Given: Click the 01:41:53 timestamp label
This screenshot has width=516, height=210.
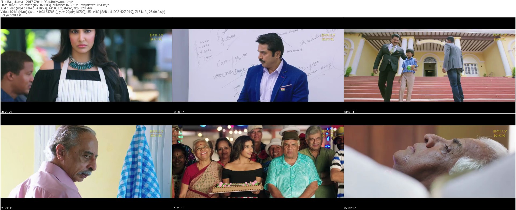Looking at the screenshot, I should click(178, 208).
